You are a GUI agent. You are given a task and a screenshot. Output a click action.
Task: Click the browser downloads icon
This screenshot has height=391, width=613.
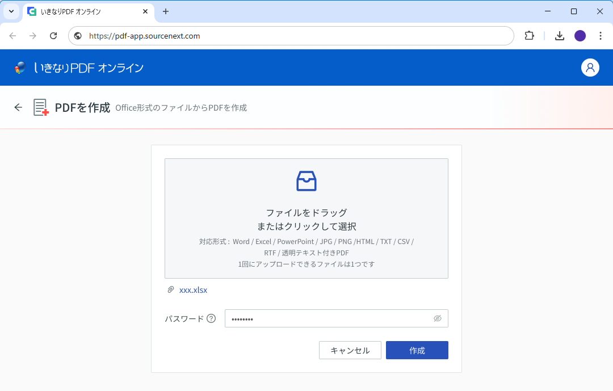(560, 35)
